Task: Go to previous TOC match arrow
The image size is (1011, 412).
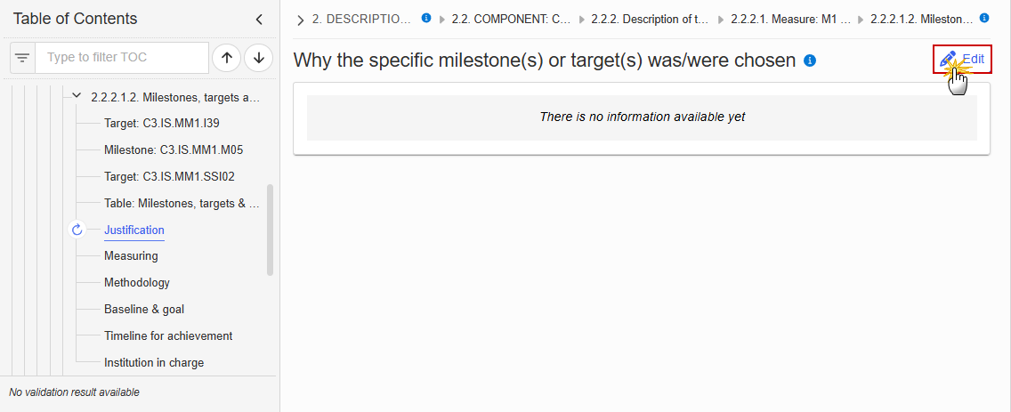Action: tap(227, 58)
